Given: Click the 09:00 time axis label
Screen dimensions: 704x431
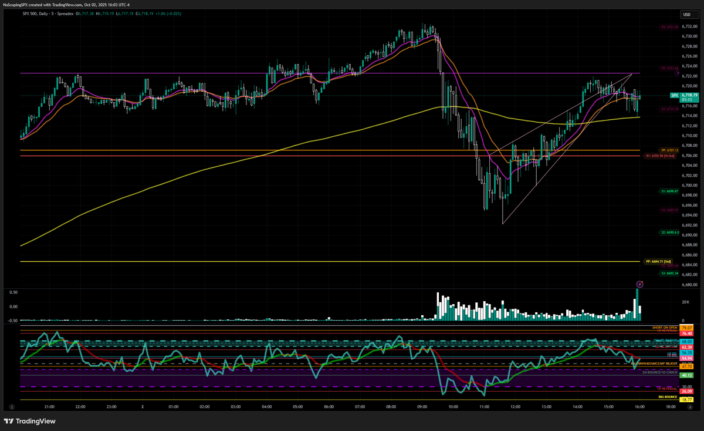Looking at the screenshot, I should (x=422, y=406).
